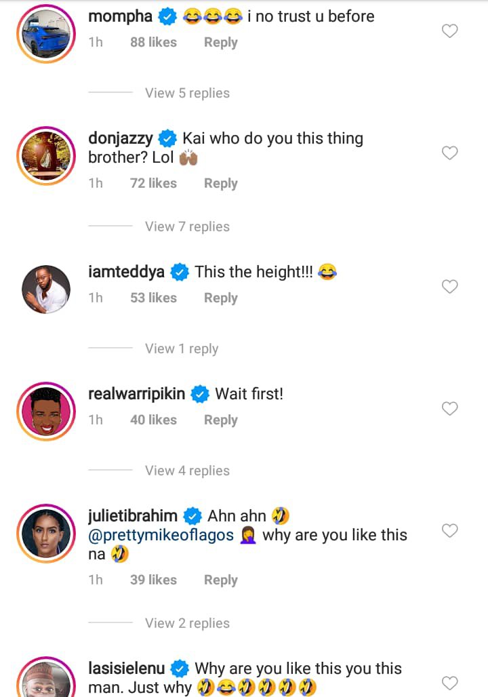Screen dimensions: 488x697
Task: Like donjazzy's comment with the heart
Action: tap(450, 153)
